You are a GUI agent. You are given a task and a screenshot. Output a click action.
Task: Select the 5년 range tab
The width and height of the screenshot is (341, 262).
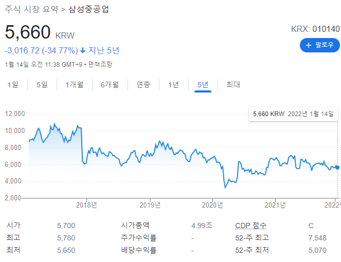[203, 85]
